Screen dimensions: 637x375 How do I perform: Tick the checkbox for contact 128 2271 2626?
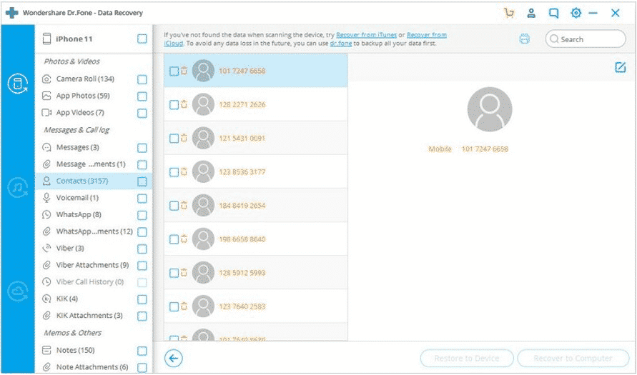tap(174, 105)
